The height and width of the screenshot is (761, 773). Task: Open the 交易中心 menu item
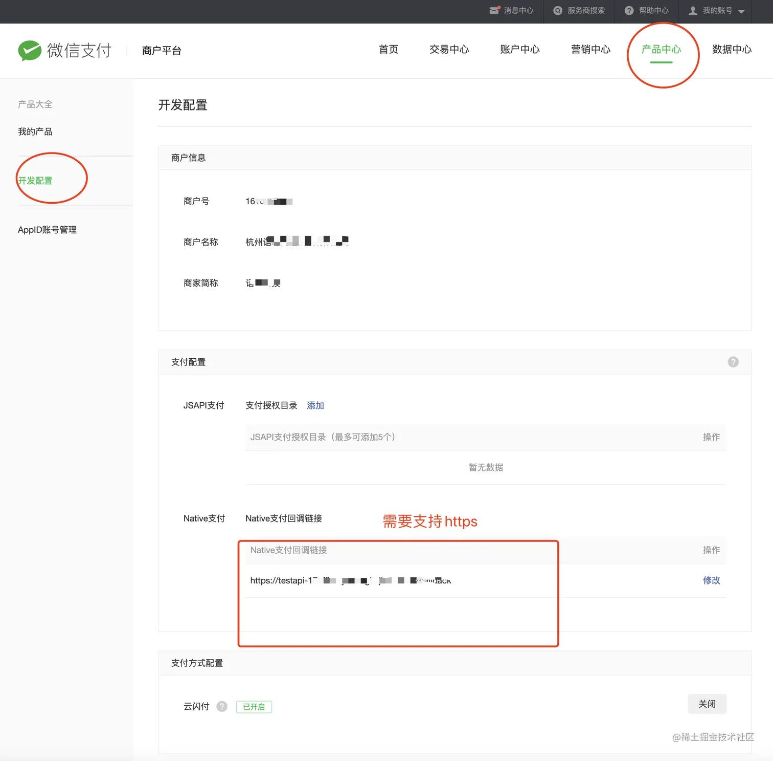click(448, 50)
